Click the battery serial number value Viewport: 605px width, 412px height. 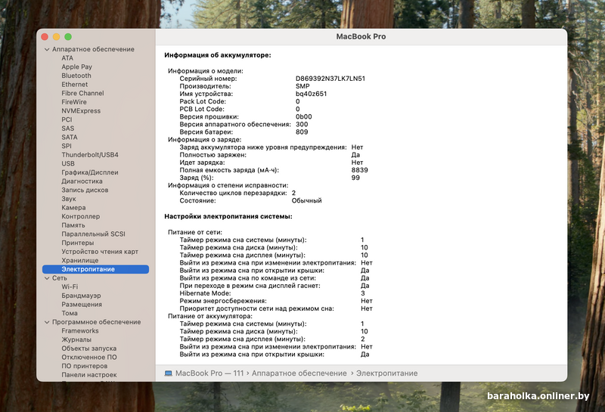330,79
